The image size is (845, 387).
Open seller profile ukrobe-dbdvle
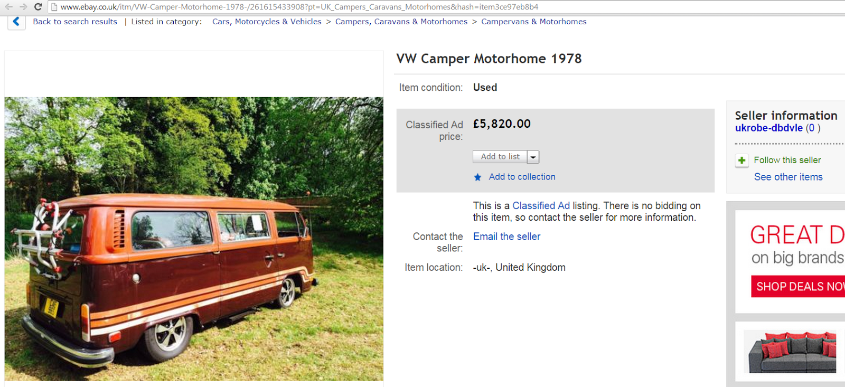769,128
